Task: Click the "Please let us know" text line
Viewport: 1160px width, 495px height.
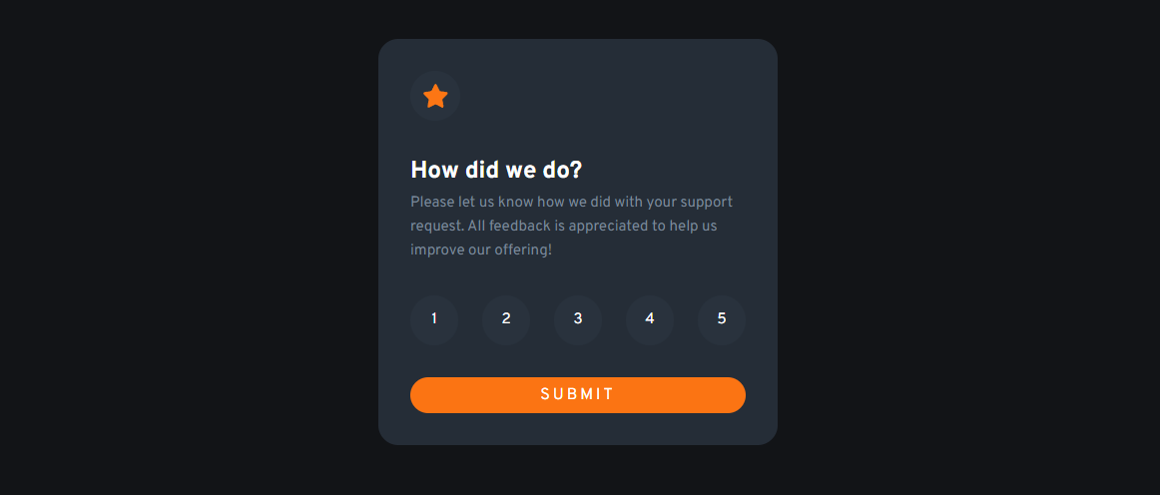Action: [x=571, y=202]
